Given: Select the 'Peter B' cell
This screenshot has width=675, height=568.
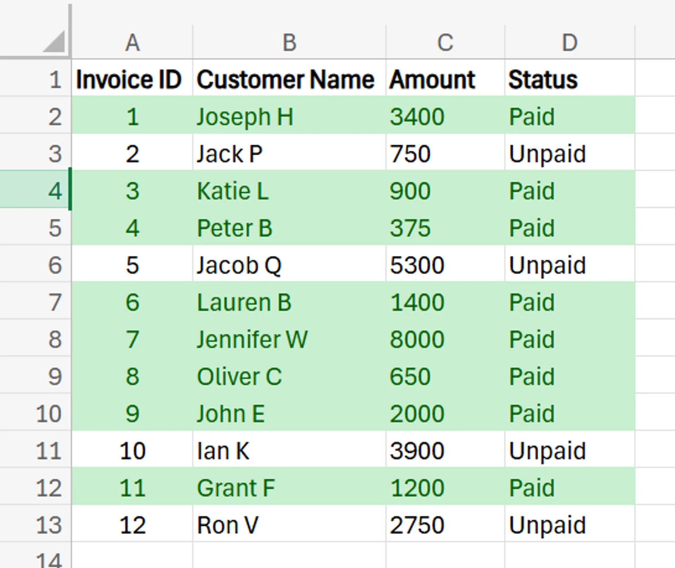Looking at the screenshot, I should coord(289,227).
